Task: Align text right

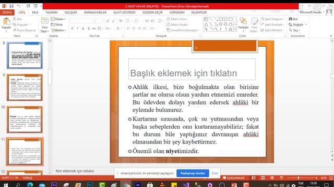Action: [x=139, y=29]
